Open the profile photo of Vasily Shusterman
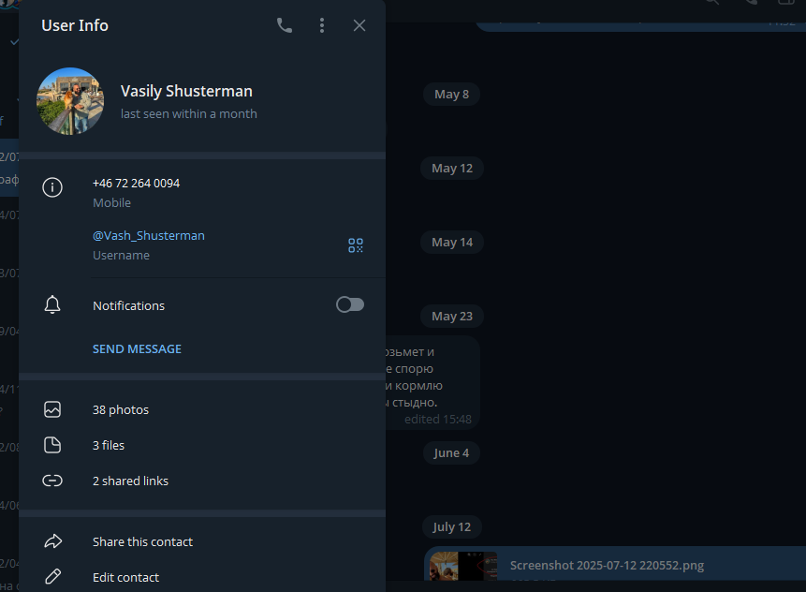The image size is (806, 592). coord(70,101)
